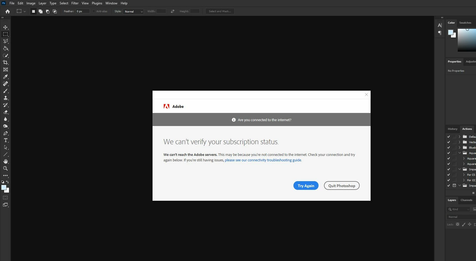
Task: Select the Paint Bucket tool
Action: [x=5, y=48]
